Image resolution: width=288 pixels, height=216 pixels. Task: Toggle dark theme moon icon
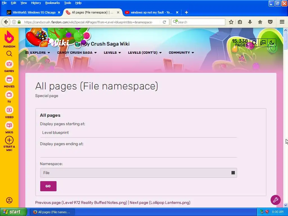272,43
